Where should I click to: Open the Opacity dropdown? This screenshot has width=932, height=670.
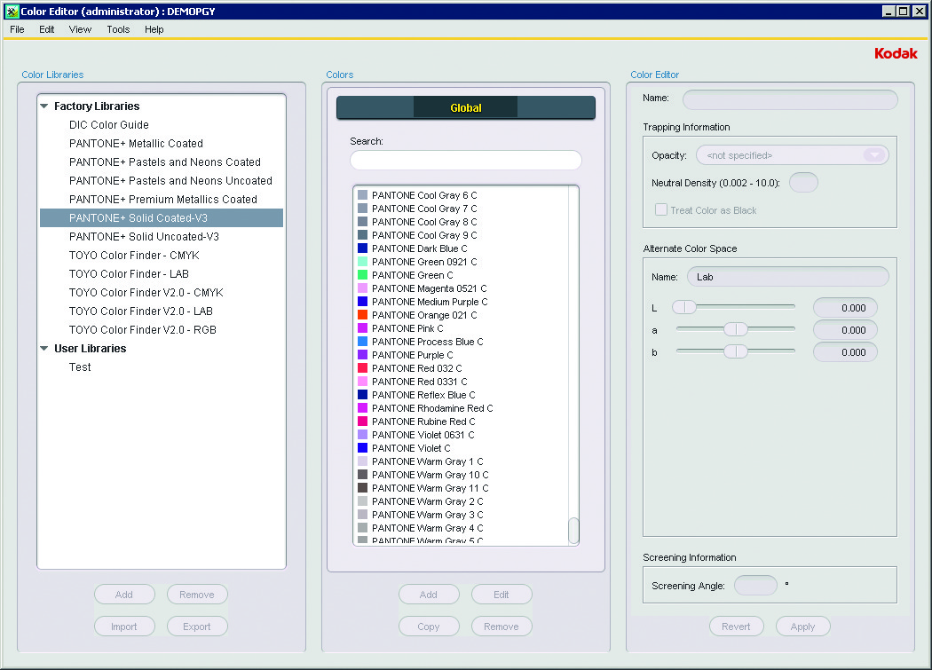click(x=793, y=155)
